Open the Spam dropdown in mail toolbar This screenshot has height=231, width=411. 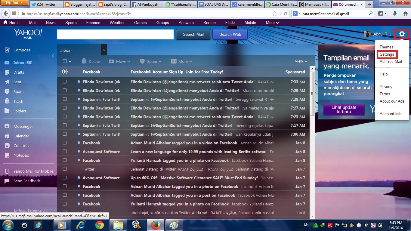151,61
